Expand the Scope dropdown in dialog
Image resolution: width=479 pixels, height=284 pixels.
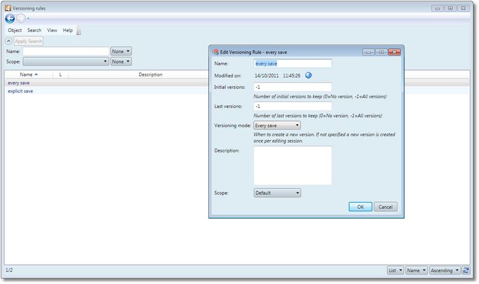[277, 193]
